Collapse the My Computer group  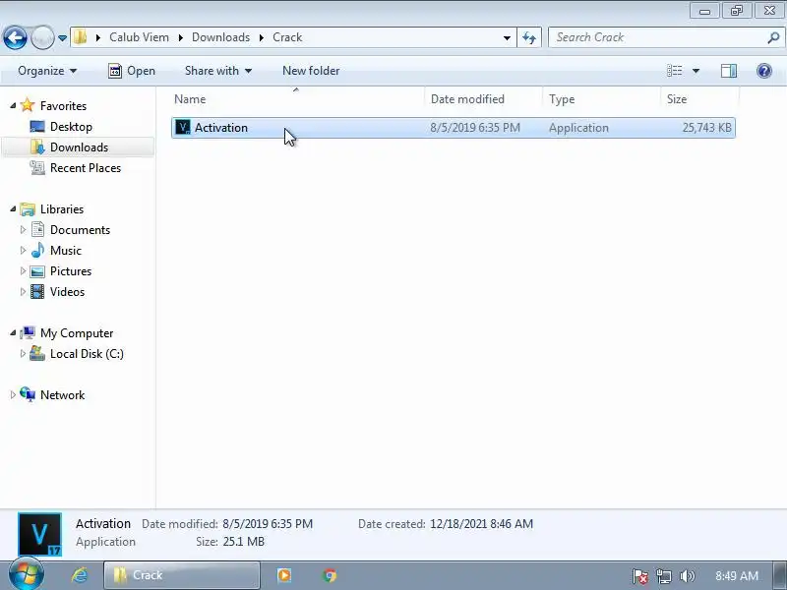click(13, 332)
